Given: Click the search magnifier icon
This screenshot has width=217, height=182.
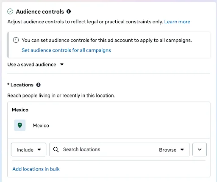Looking at the screenshot, I should 56,149.
